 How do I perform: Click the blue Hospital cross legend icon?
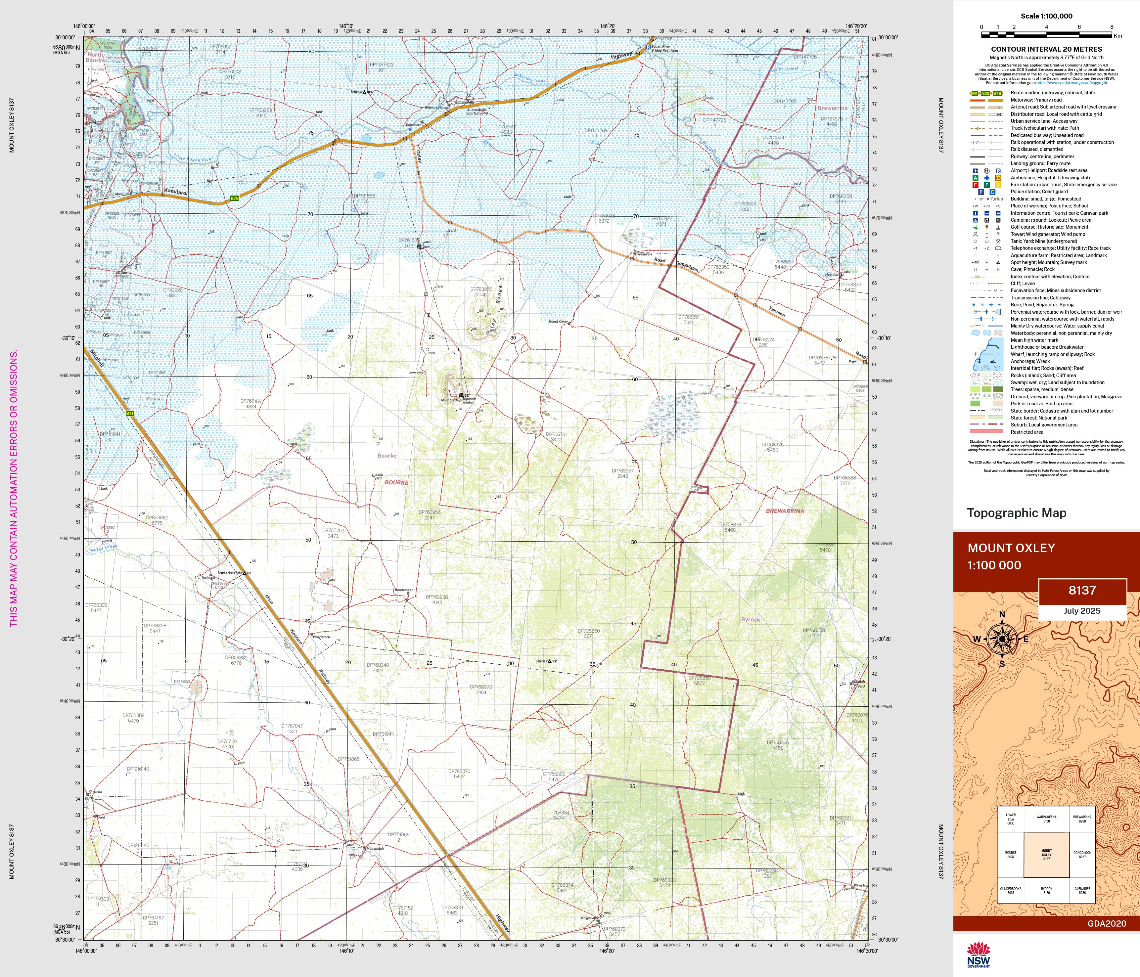[x=987, y=178]
